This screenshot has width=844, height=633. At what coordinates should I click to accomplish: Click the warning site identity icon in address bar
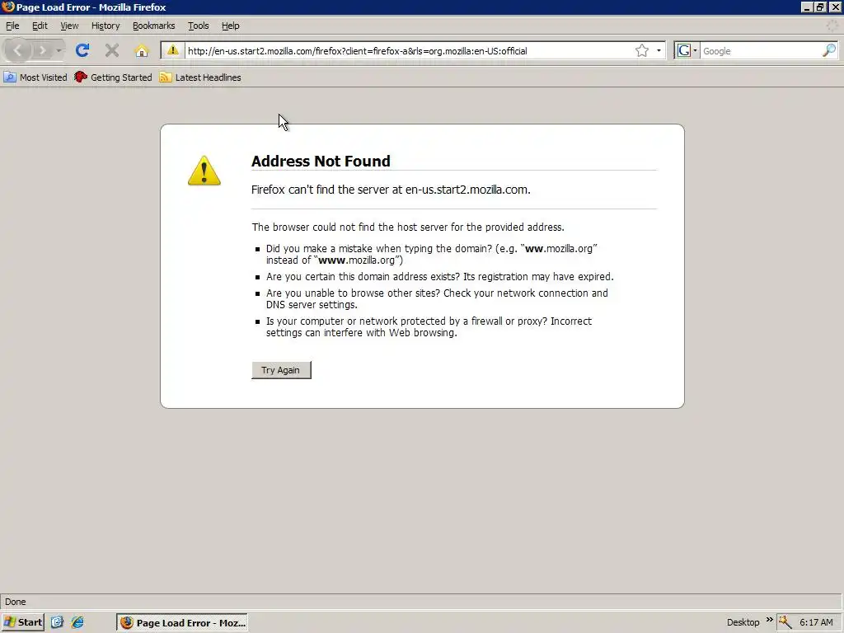173,50
